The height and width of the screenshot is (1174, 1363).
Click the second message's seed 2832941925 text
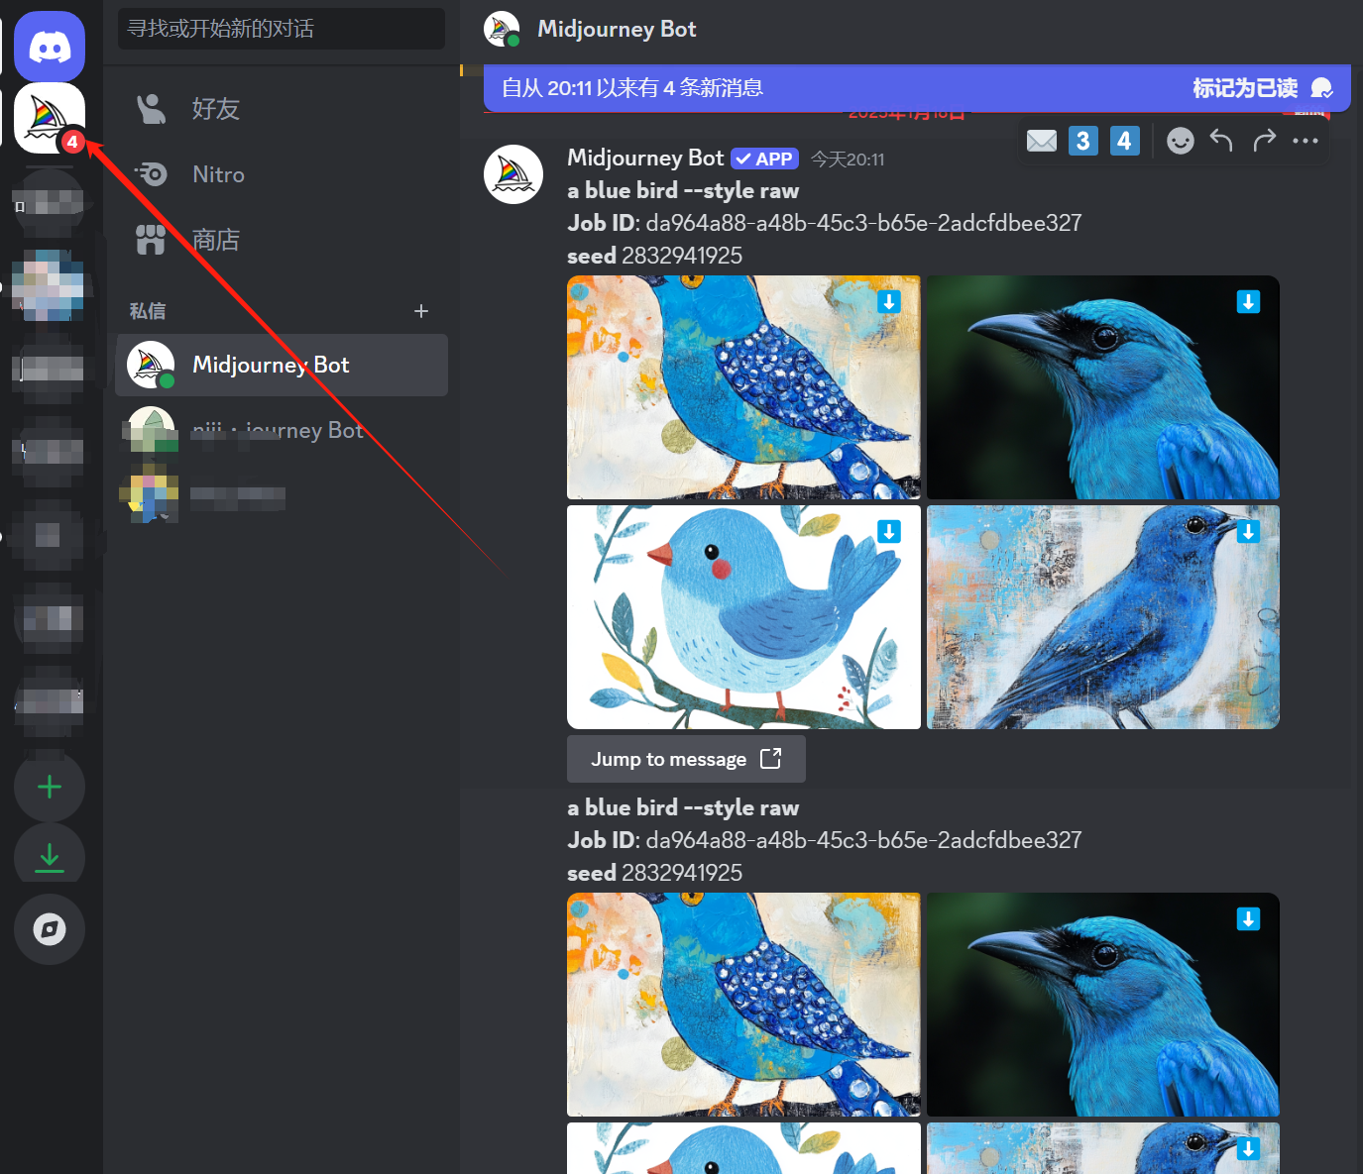click(654, 873)
